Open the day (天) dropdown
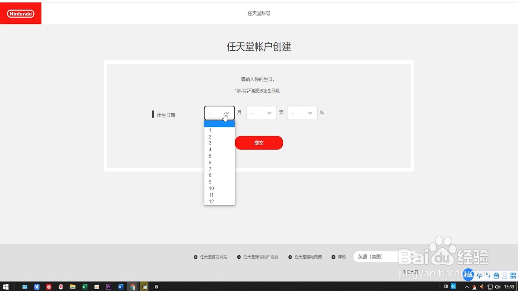Viewport: 518px width, 291px height. tap(261, 113)
